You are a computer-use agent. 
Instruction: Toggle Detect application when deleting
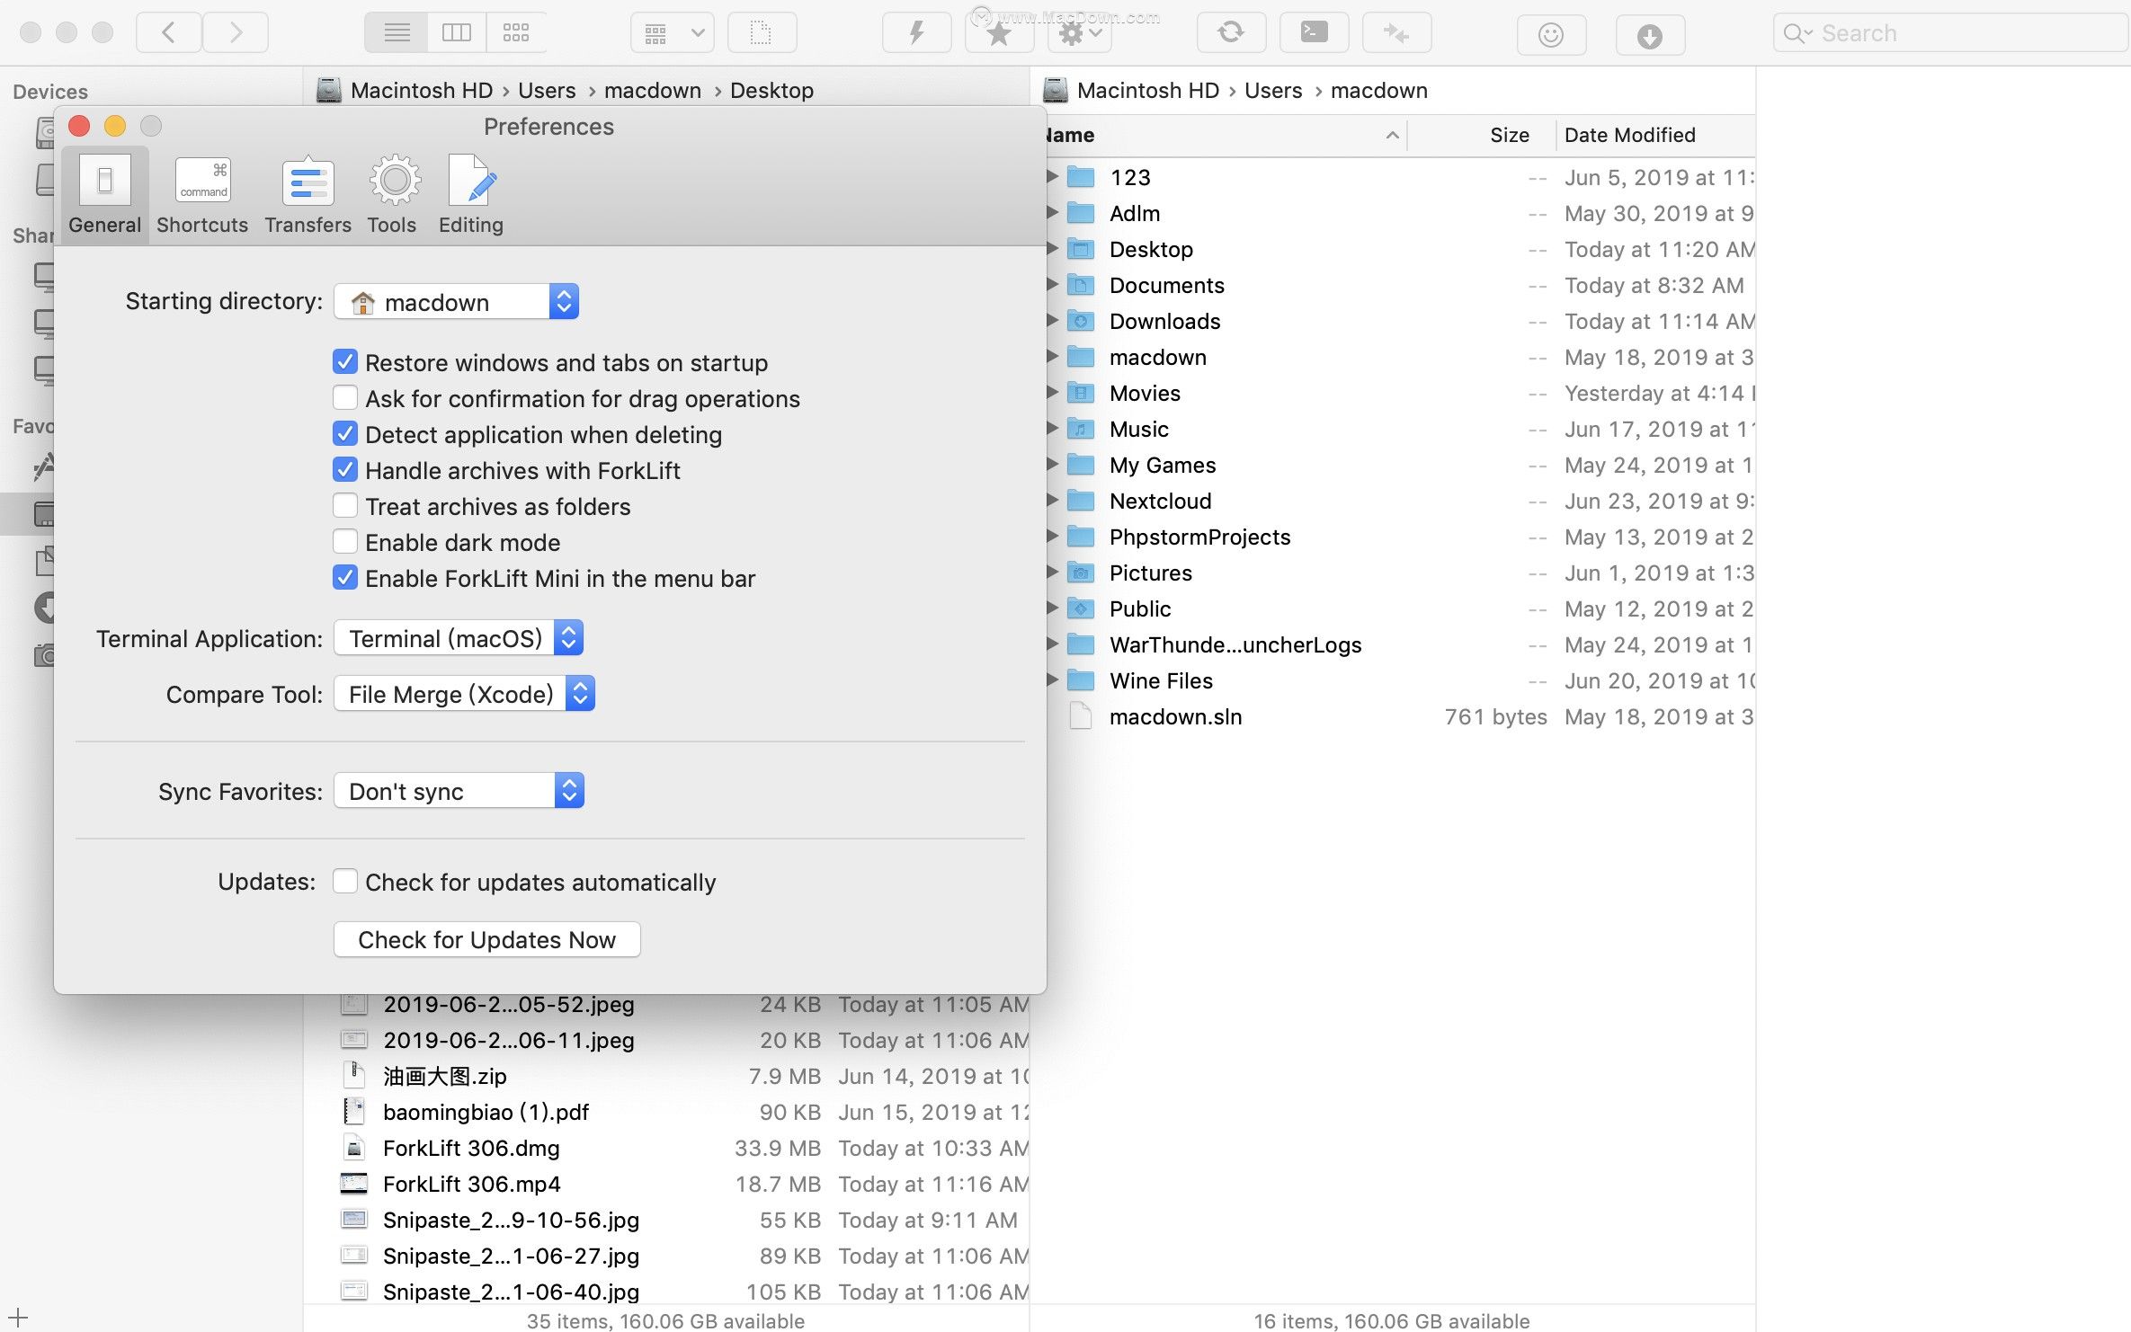tap(345, 434)
